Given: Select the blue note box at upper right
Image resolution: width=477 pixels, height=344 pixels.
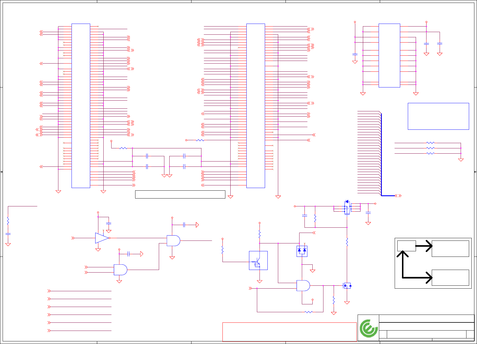Looking at the screenshot, I should point(438,116).
